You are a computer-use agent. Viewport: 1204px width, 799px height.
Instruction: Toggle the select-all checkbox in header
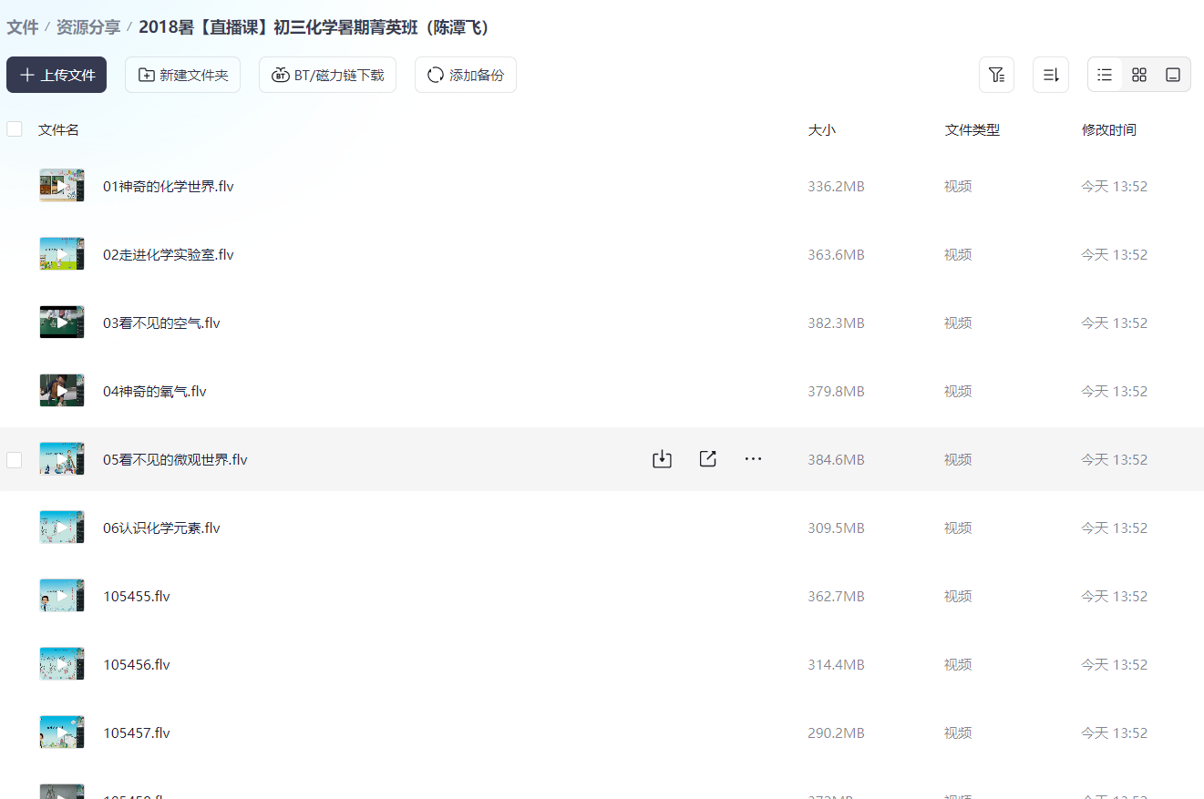coord(15,129)
